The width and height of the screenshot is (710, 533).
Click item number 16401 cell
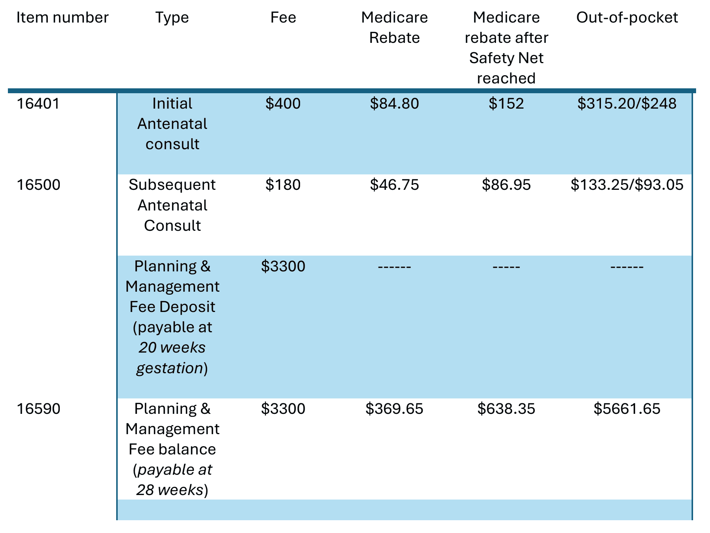point(38,104)
